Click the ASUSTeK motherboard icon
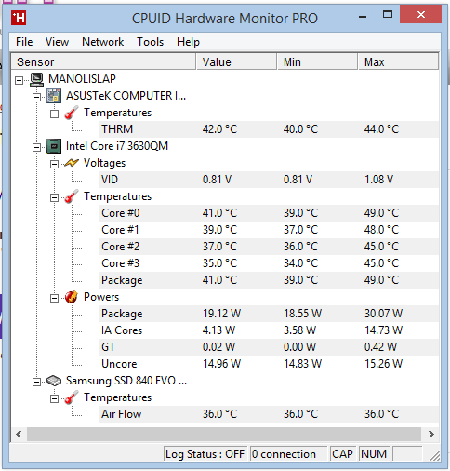 54,96
